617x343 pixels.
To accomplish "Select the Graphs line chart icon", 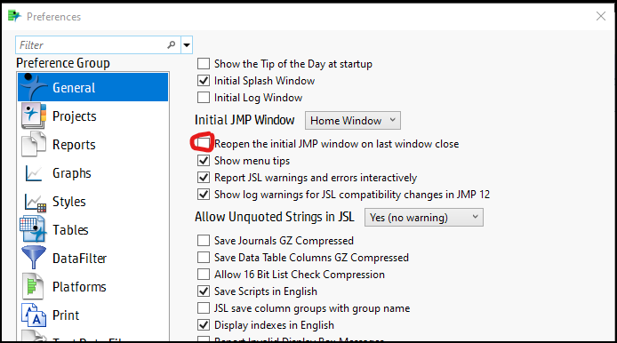I will [34, 173].
